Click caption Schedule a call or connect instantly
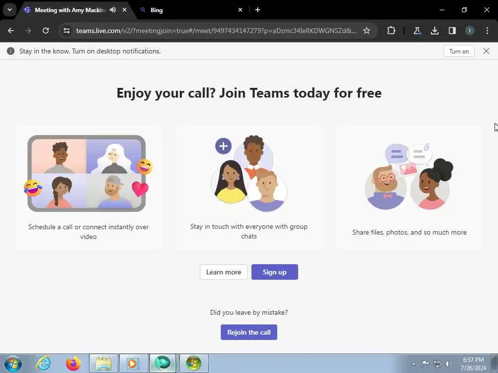The height and width of the screenshot is (373, 498). coord(89,232)
